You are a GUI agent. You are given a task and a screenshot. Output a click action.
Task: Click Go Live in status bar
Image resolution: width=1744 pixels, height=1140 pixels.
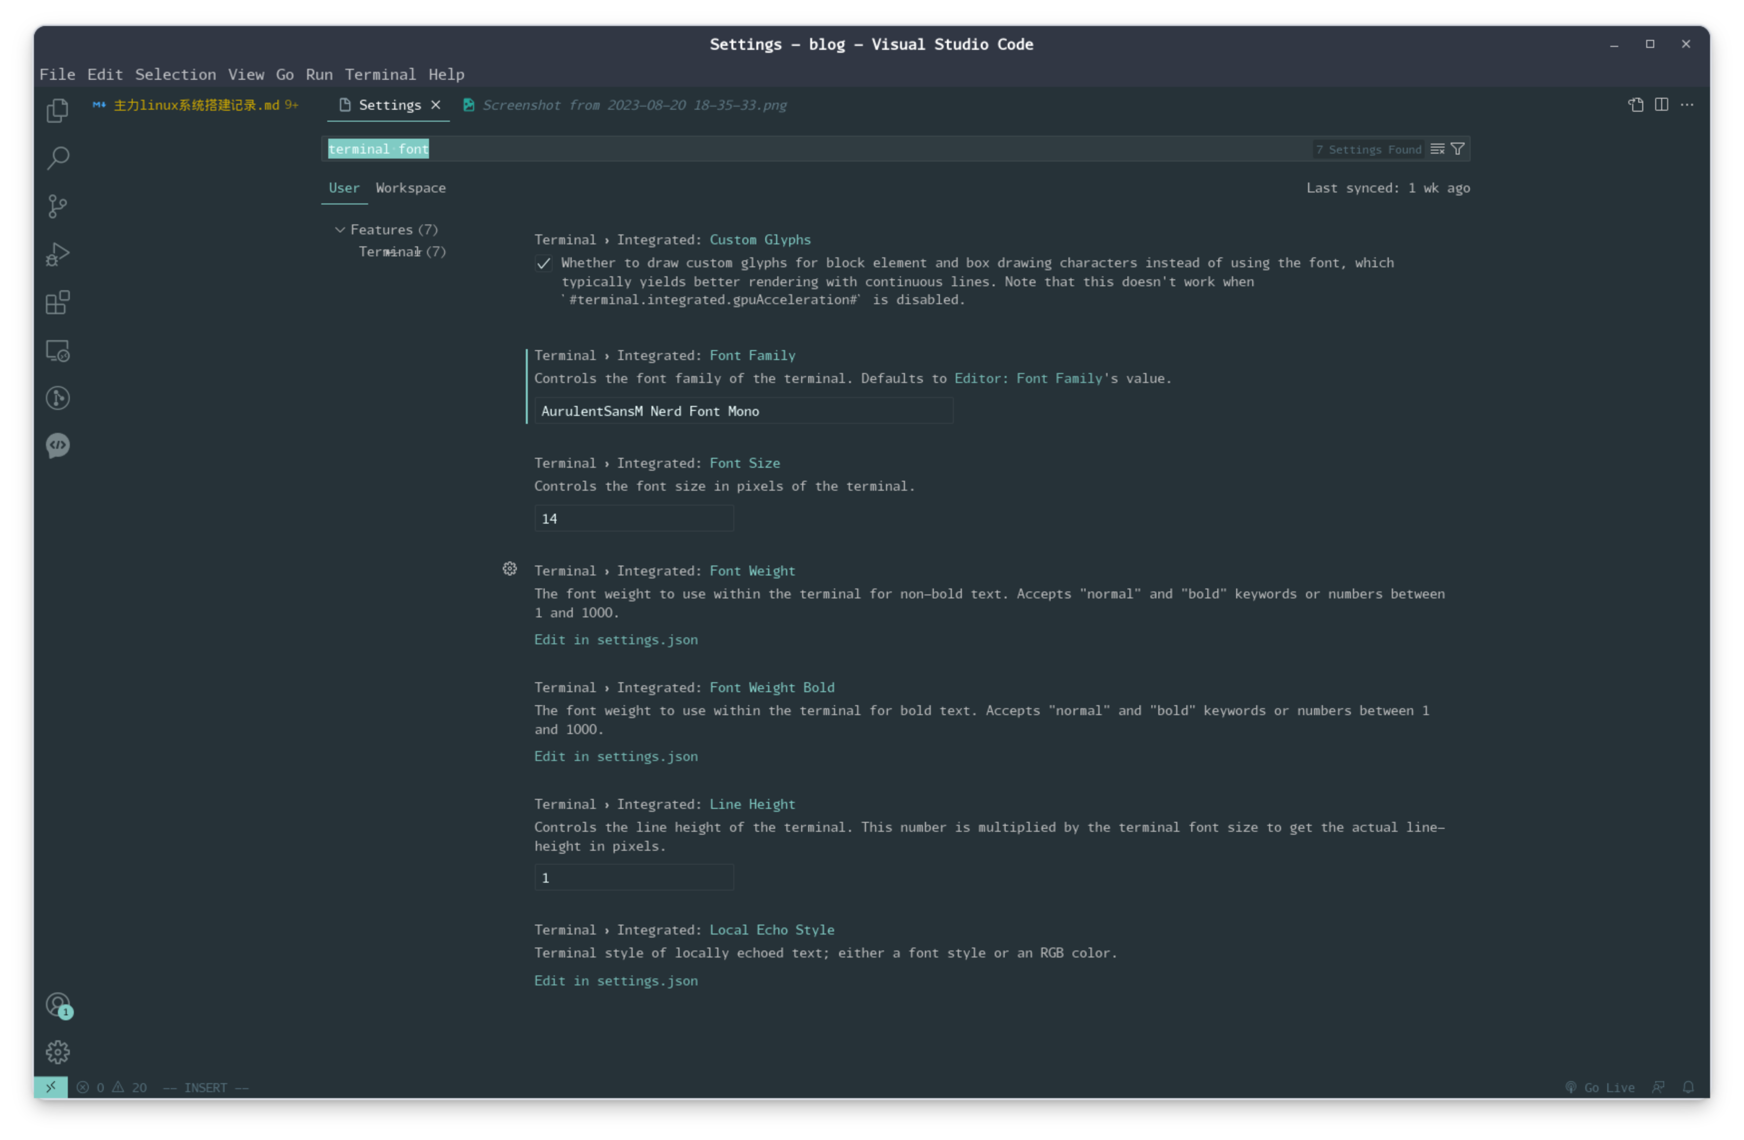(1600, 1087)
